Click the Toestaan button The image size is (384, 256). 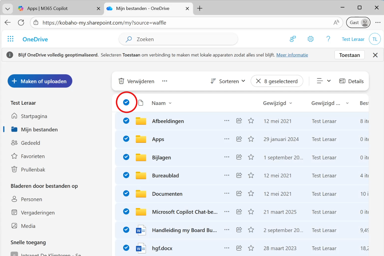349,55
